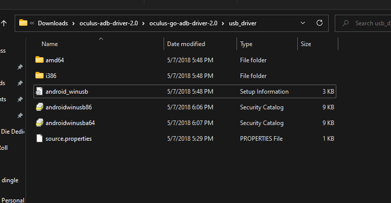Click the androidwinusb86 security catalog icon

[40, 107]
